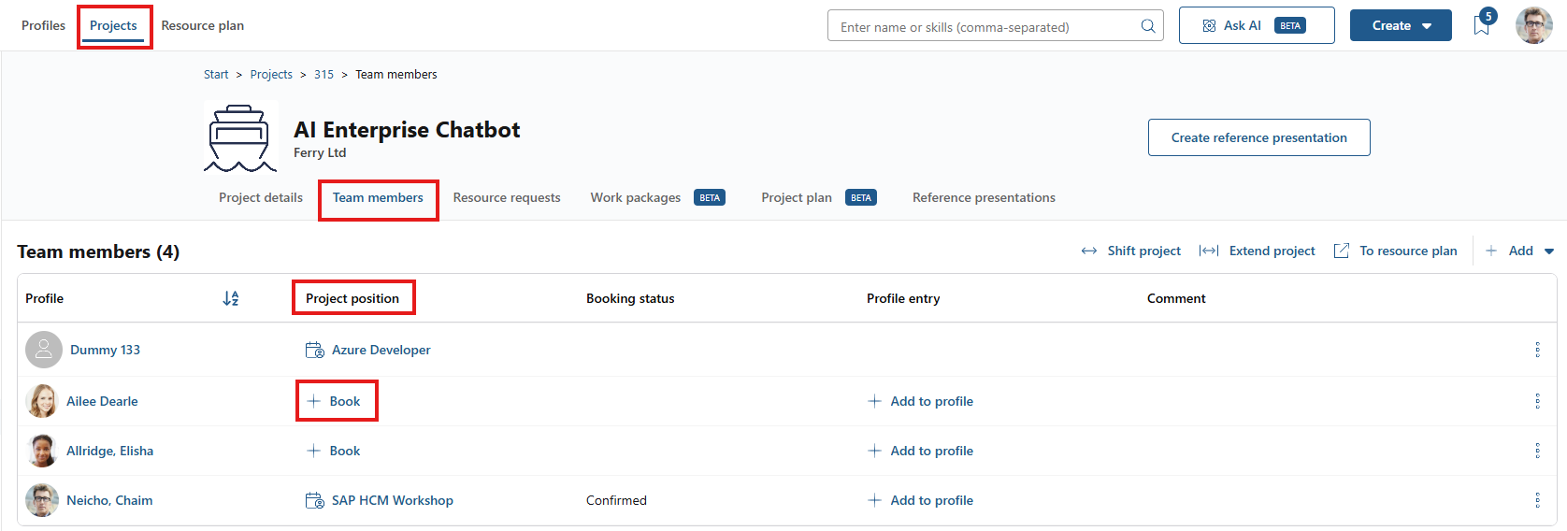1567x531 pixels.
Task: Add to profile for Ailee Dearle
Action: click(921, 401)
